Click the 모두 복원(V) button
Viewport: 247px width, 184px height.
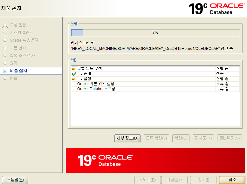[x=156, y=138]
